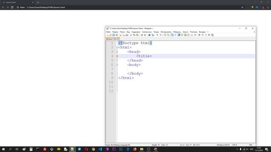Go back in the browser

click(3, 8)
